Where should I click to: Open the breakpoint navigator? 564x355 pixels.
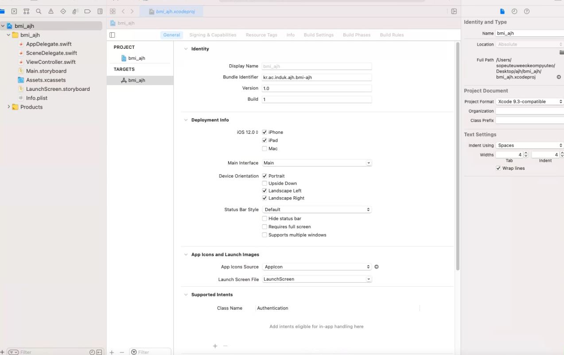(x=87, y=11)
